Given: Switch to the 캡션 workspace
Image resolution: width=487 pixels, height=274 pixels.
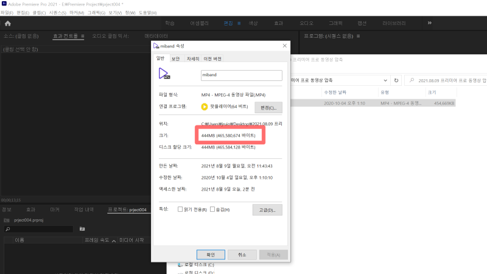Looking at the screenshot, I should [362, 23].
